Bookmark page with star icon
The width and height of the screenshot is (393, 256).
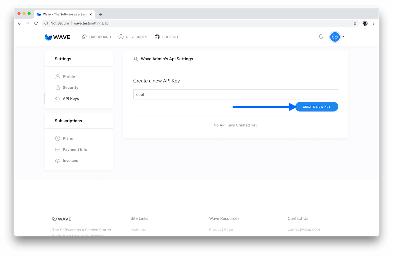pyautogui.click(x=355, y=23)
